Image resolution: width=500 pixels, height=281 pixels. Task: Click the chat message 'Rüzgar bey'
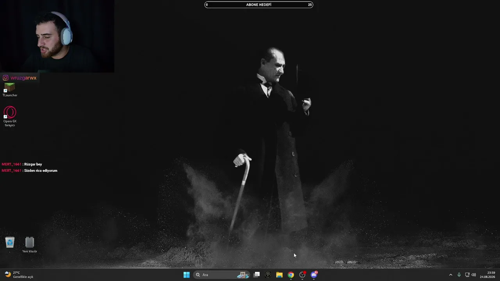click(33, 164)
